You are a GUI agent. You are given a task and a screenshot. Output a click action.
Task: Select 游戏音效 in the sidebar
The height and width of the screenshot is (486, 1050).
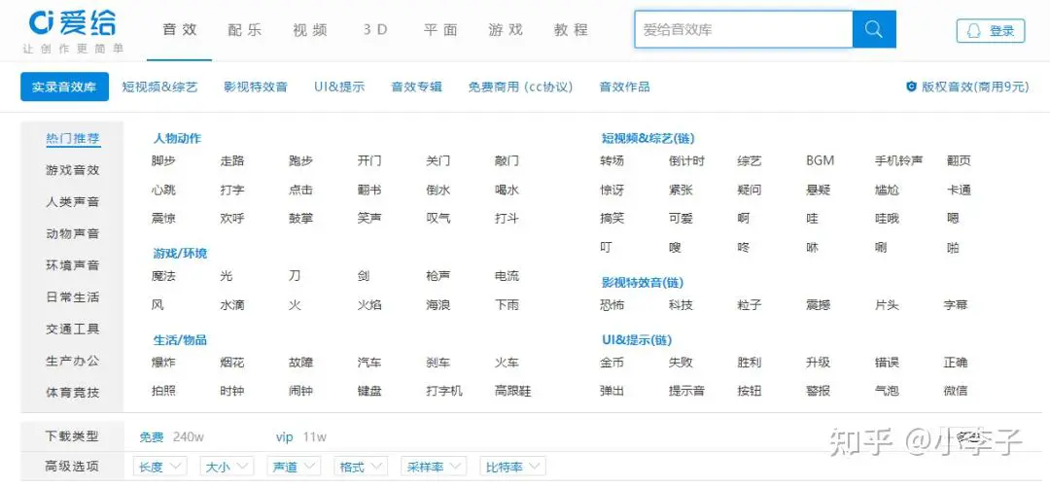[x=73, y=170]
